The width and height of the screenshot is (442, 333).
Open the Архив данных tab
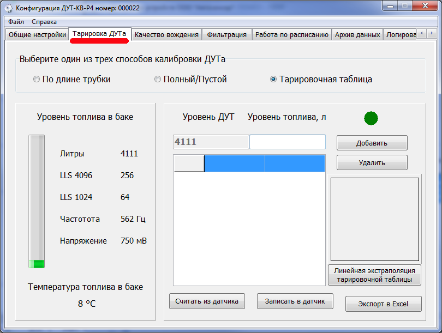(x=357, y=35)
